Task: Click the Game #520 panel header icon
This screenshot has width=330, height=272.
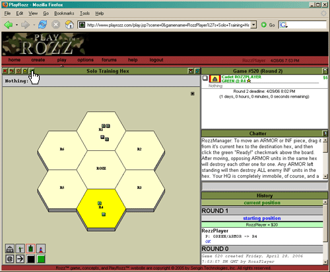Action: click(325, 71)
